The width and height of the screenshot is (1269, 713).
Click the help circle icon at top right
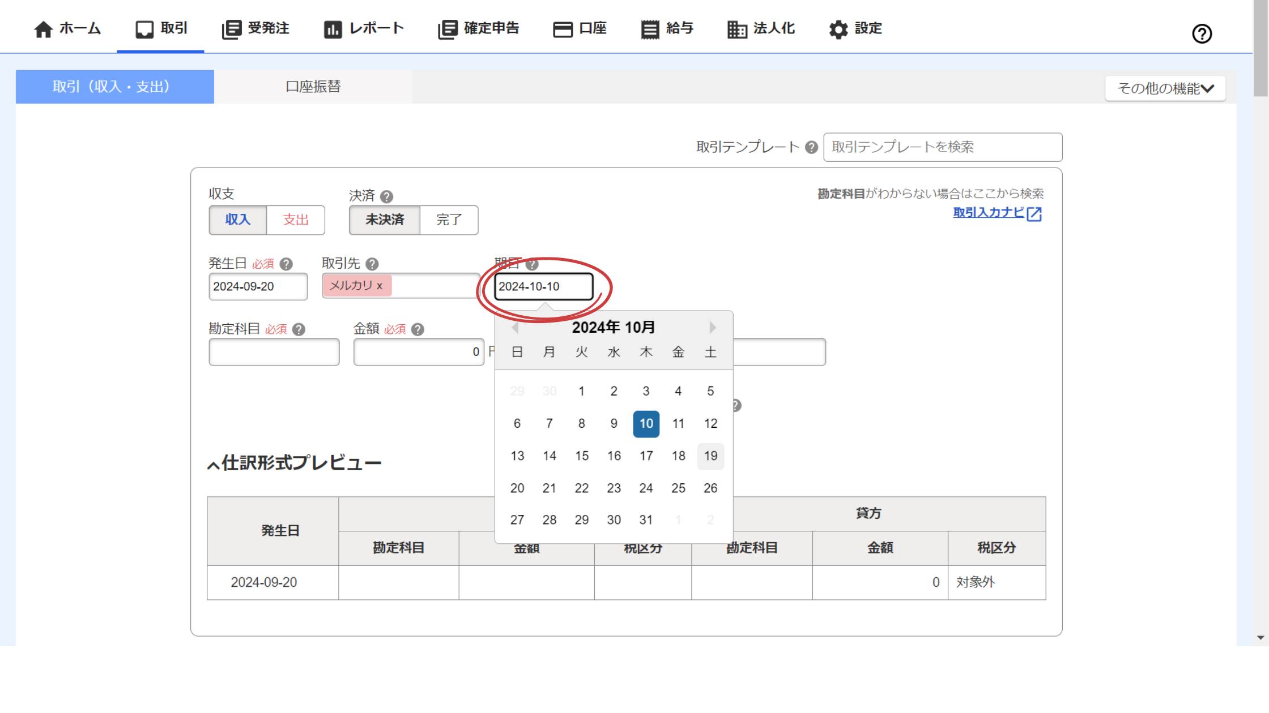(x=1202, y=34)
